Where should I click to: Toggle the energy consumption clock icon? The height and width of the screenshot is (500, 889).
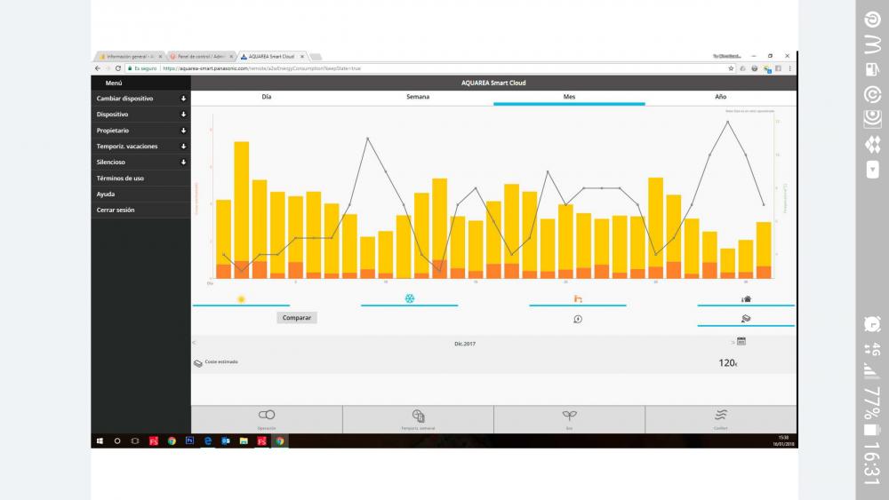pos(578,320)
